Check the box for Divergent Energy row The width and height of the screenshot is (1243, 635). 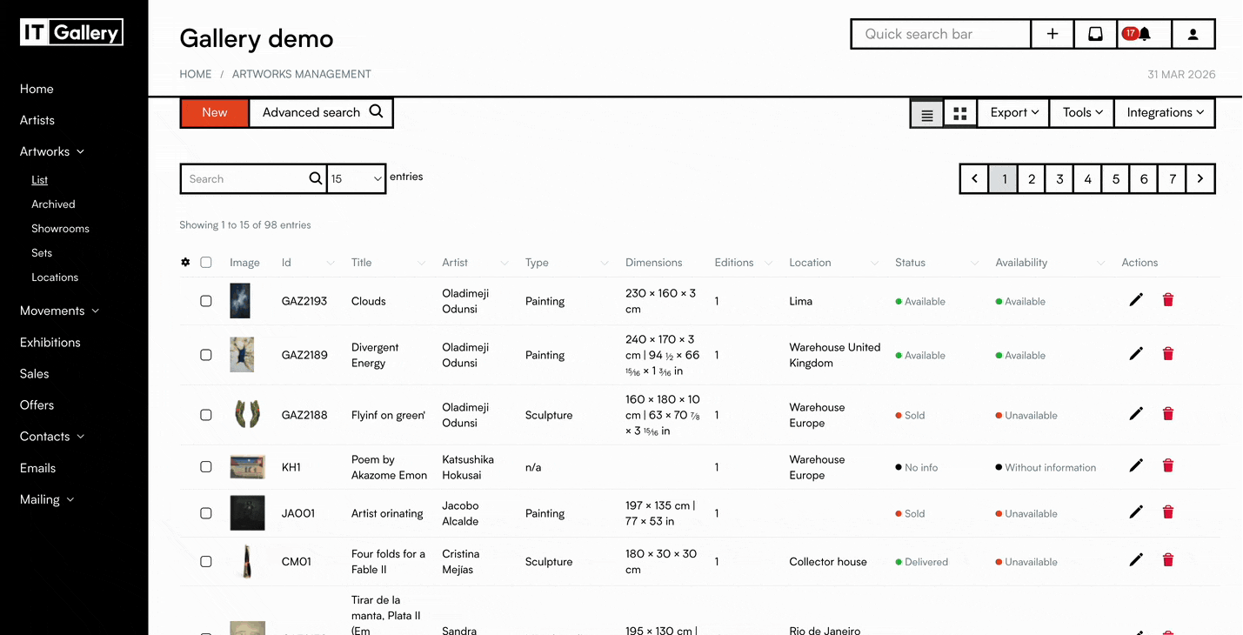(206, 355)
